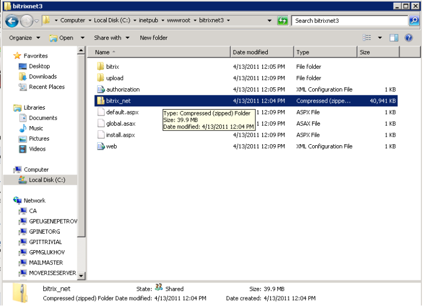Sort by the Size column header
Screen dimensions: 423x306
tap(378, 52)
